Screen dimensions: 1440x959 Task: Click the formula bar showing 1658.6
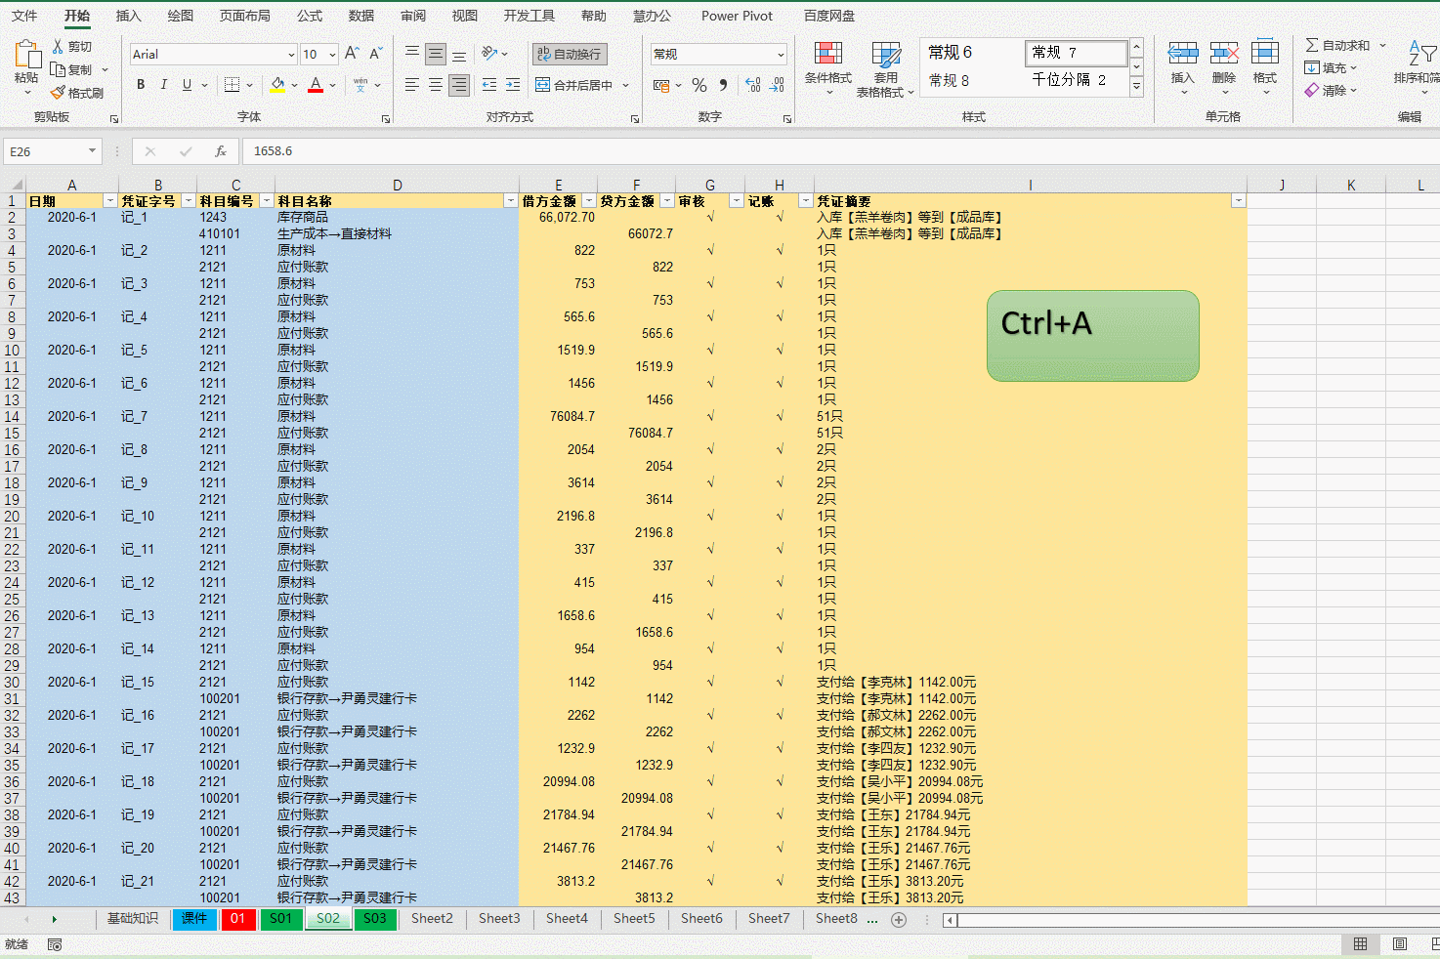(840, 151)
